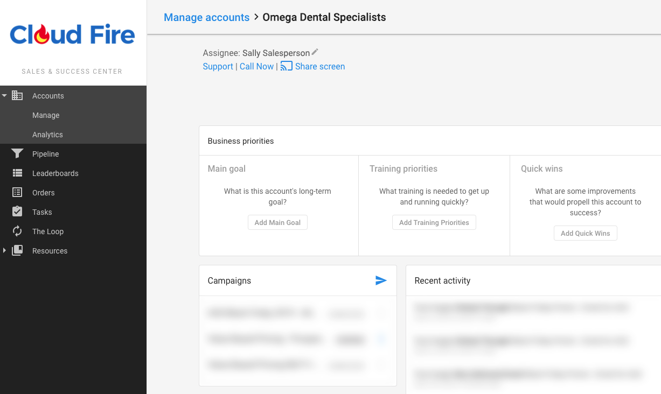
Task: Open the Manage submenu item
Action: (x=46, y=115)
